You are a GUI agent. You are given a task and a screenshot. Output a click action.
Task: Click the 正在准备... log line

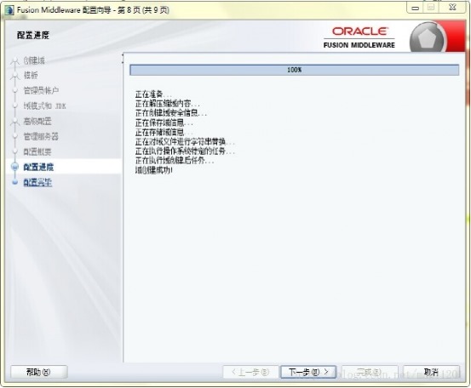click(153, 94)
